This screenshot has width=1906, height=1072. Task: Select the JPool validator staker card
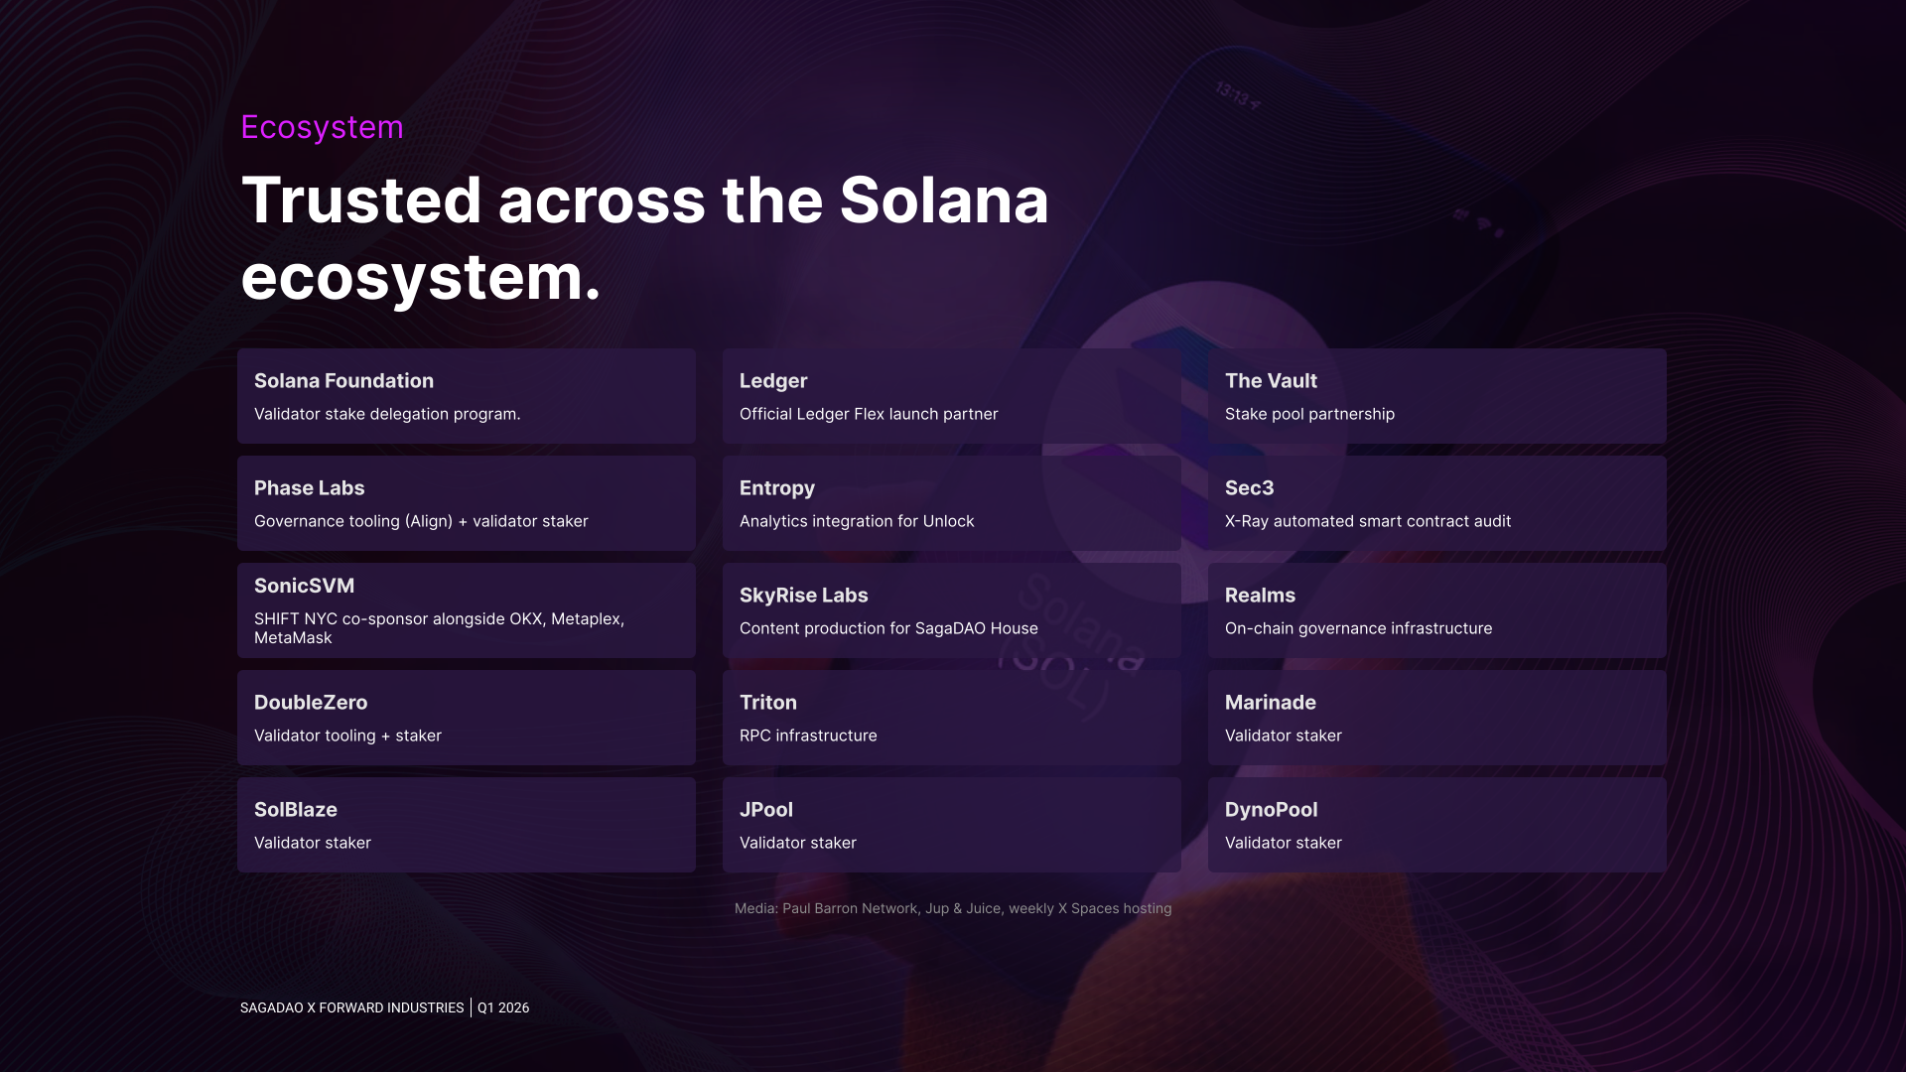951,825
